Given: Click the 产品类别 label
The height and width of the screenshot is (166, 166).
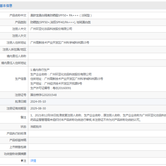Looking at the screenshot, I should [x=21, y=22].
